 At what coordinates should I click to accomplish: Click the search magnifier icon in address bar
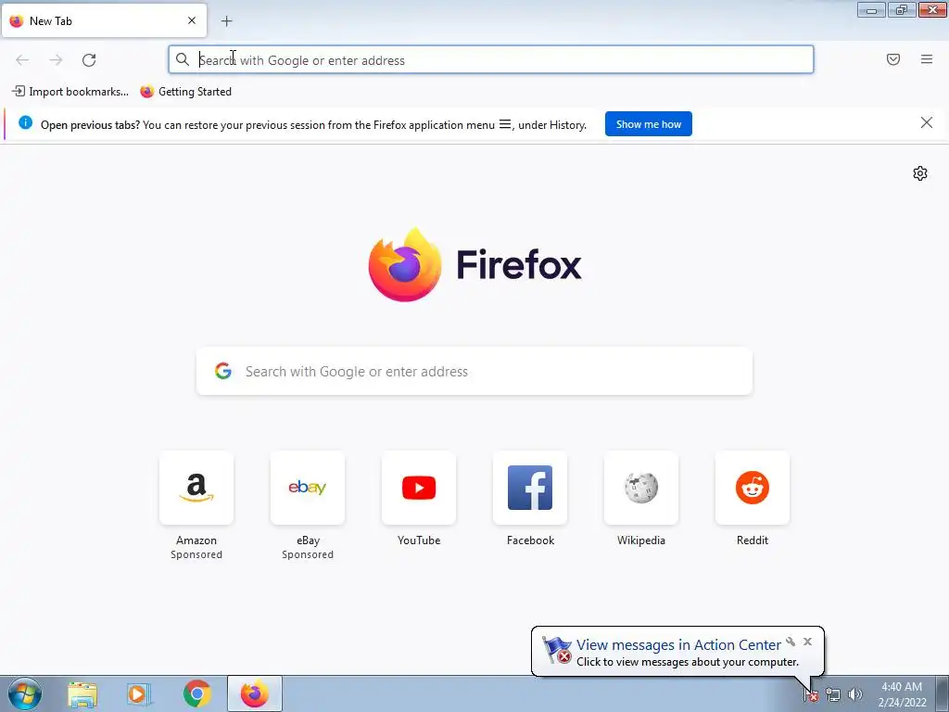click(183, 59)
